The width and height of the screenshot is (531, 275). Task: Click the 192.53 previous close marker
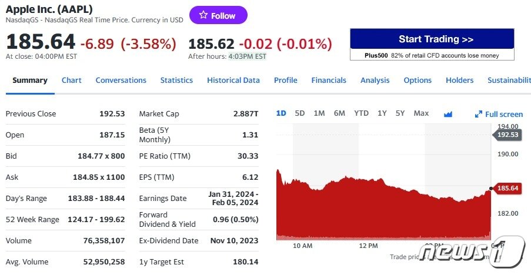pos(507,135)
